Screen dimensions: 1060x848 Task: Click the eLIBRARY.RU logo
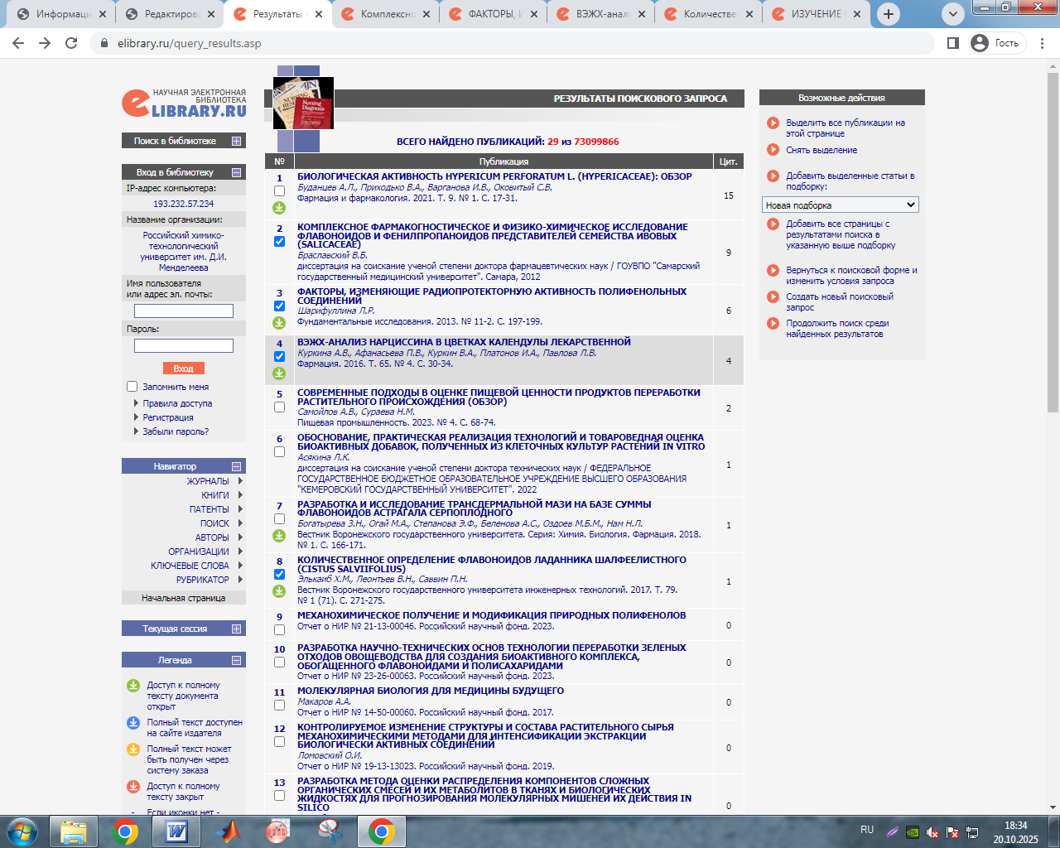pyautogui.click(x=185, y=104)
